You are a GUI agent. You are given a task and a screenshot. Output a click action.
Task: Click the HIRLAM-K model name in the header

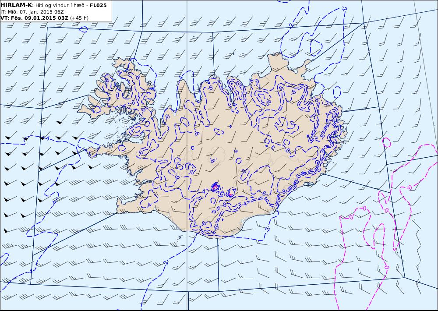[16, 5]
